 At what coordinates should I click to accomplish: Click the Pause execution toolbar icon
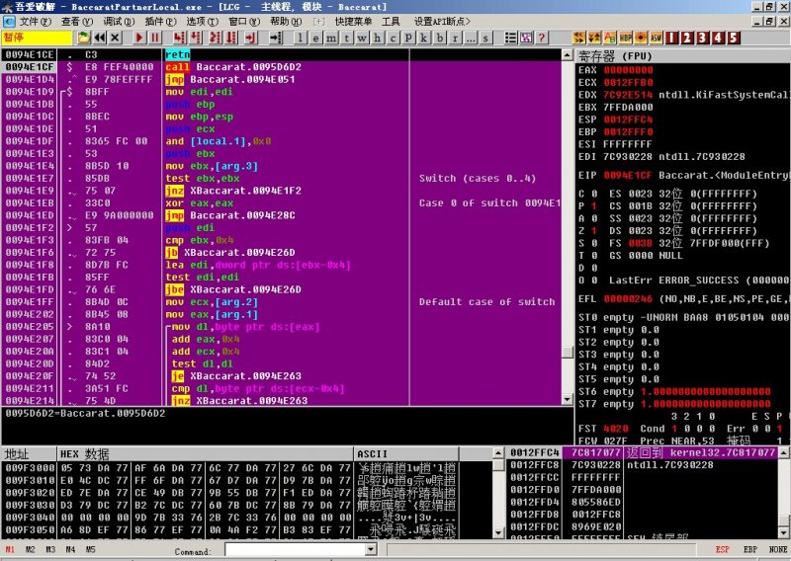155,38
